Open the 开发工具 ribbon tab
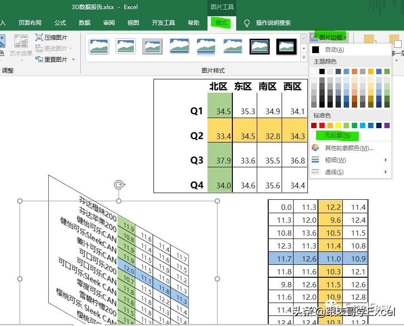This screenshot has height=326, width=404. pos(164,23)
